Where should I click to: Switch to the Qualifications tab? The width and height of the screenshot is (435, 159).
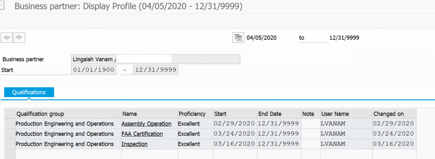[x=29, y=92]
